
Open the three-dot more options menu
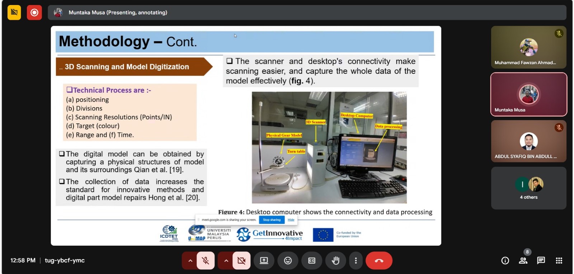click(356, 261)
